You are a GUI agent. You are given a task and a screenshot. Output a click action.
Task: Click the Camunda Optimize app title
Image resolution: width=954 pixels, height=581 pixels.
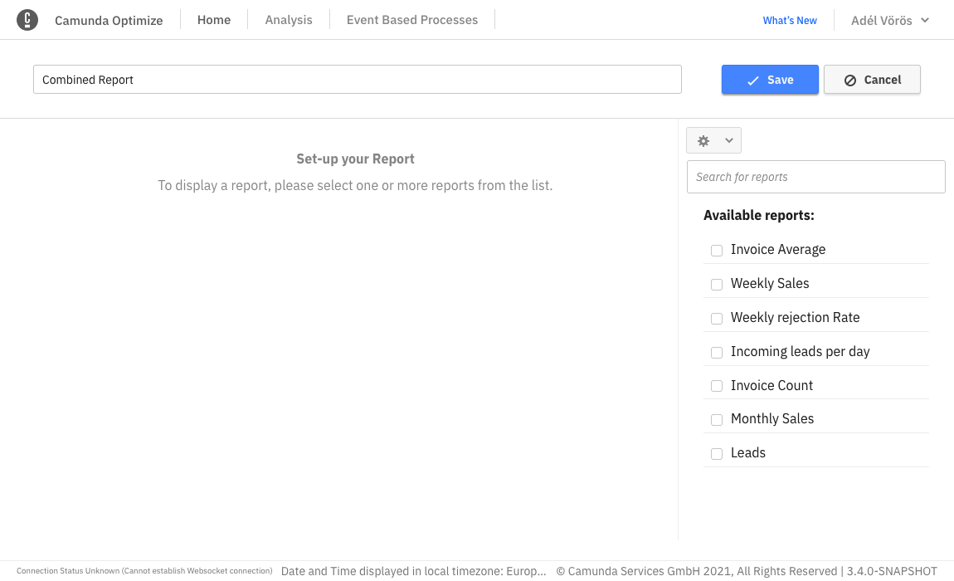[x=109, y=21]
